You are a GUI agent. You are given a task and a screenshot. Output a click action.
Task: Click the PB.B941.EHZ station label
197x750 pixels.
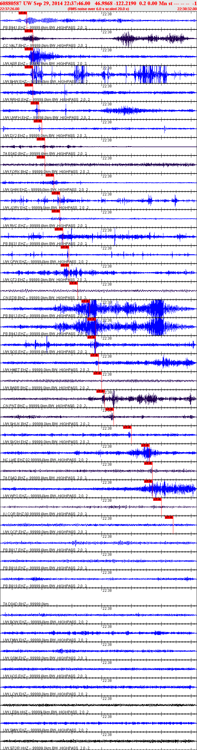[x=14, y=28]
